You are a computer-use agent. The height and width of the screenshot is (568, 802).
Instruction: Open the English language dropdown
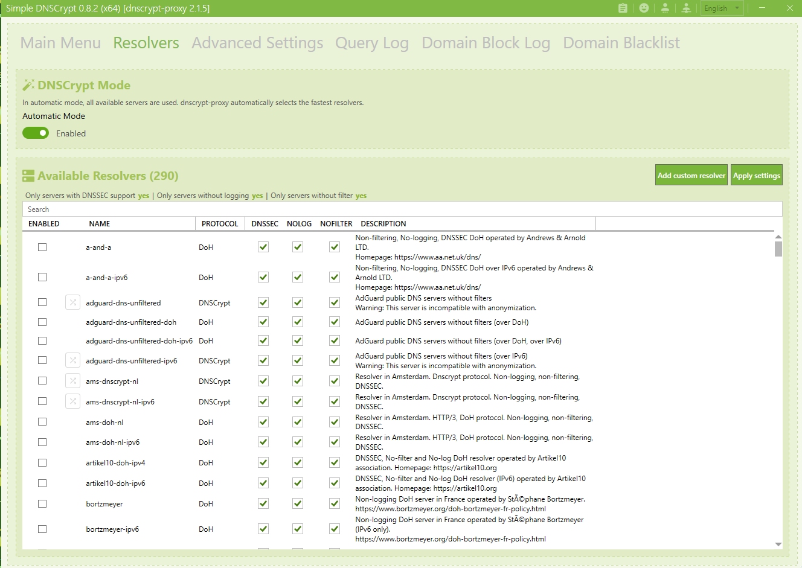coord(722,8)
